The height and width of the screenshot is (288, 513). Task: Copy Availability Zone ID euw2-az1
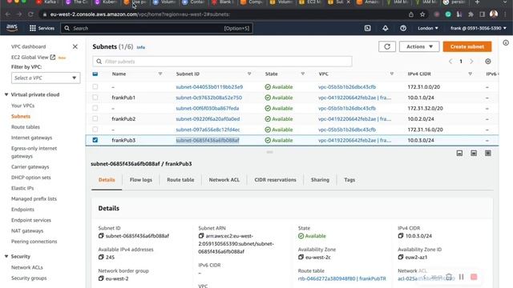pos(401,258)
